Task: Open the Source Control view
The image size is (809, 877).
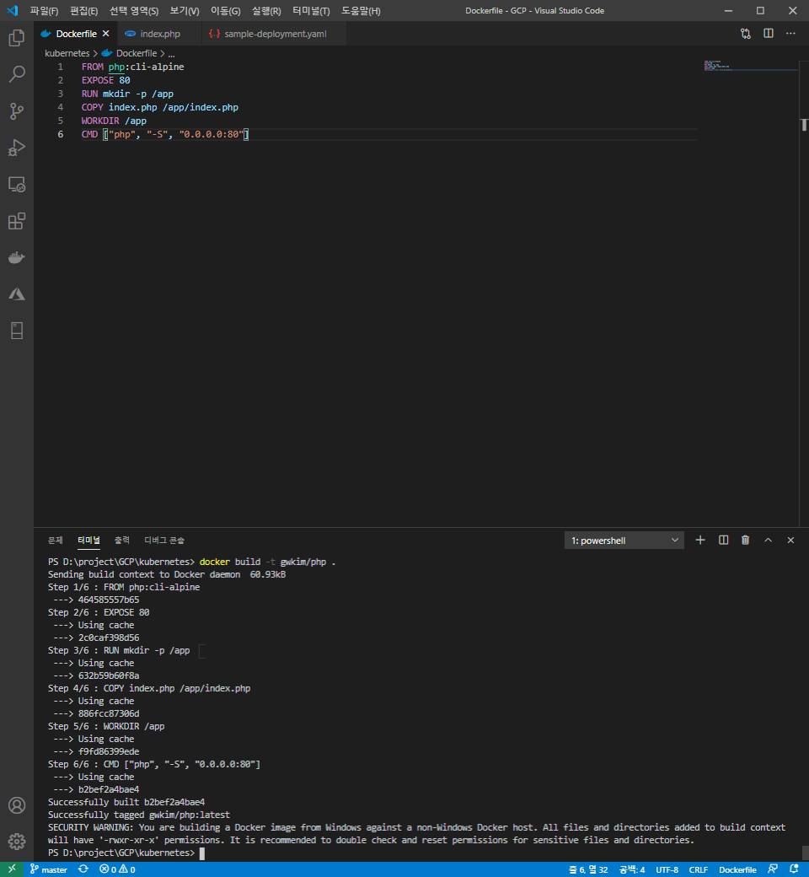Action: tap(17, 111)
